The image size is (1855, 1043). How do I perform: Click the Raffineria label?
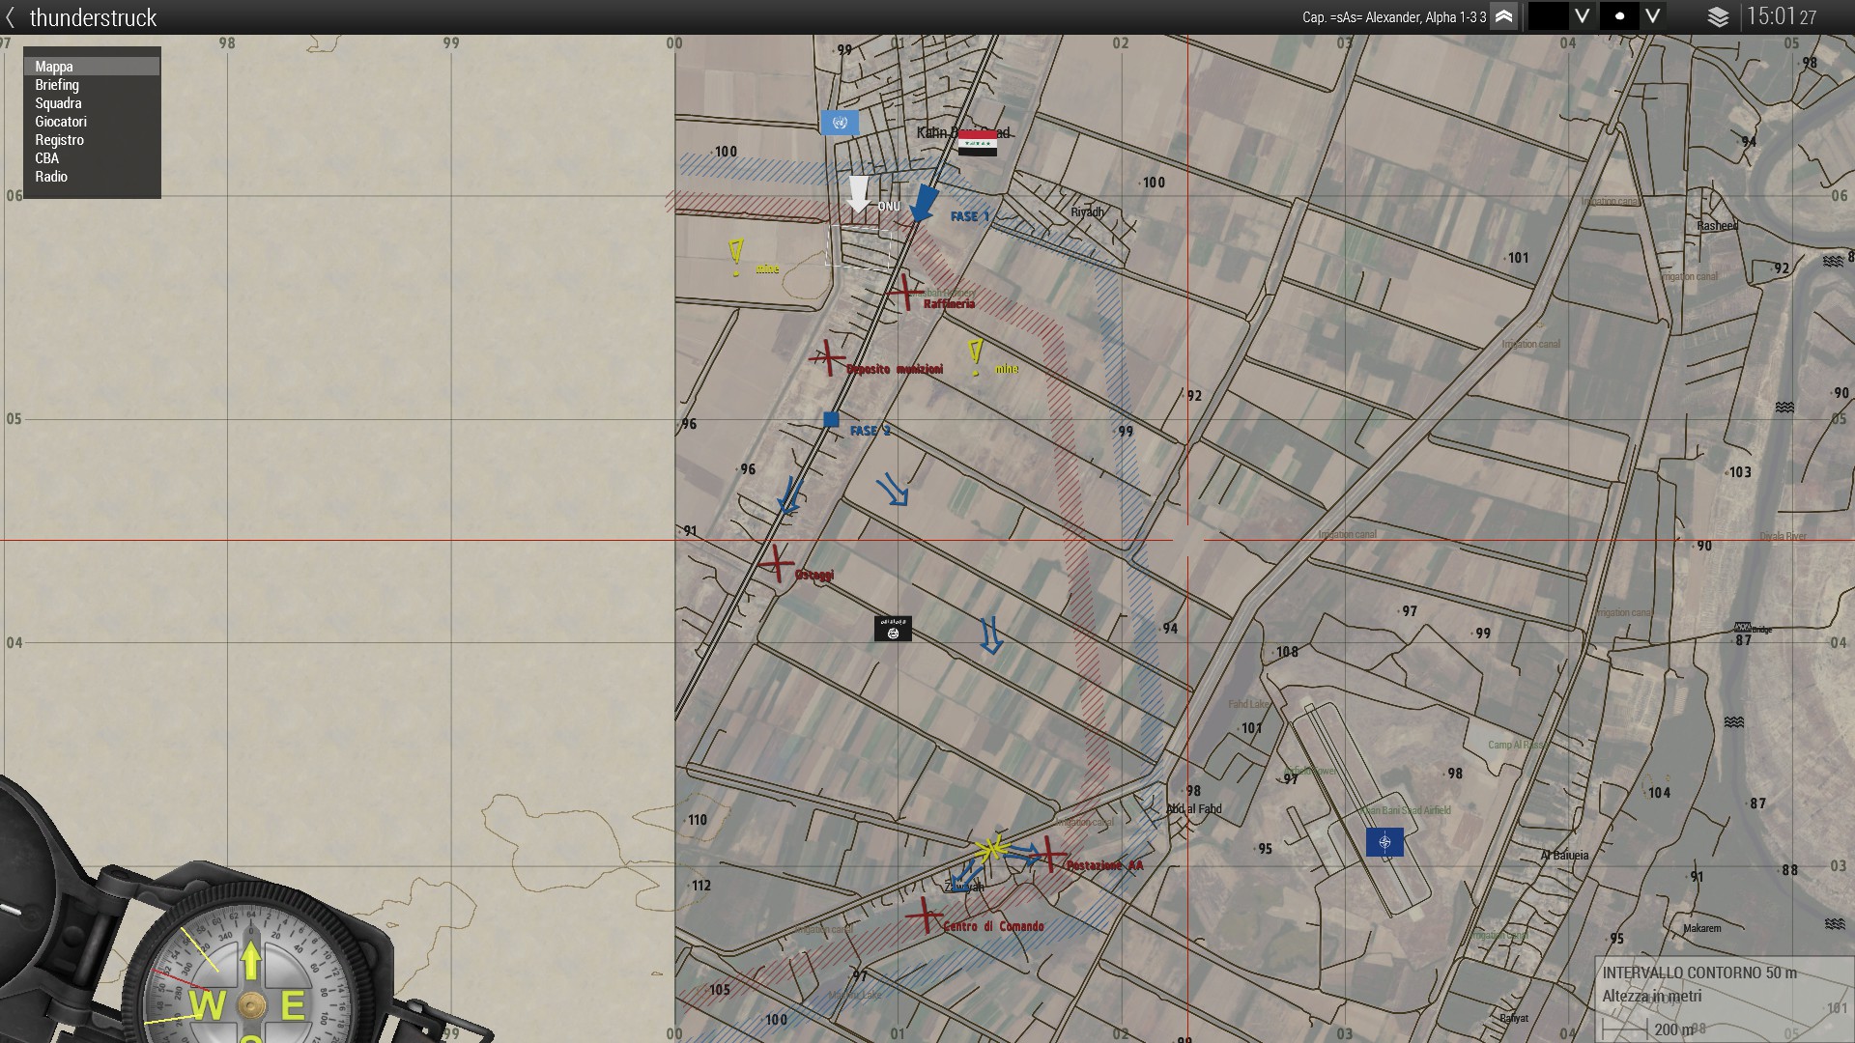(x=949, y=303)
